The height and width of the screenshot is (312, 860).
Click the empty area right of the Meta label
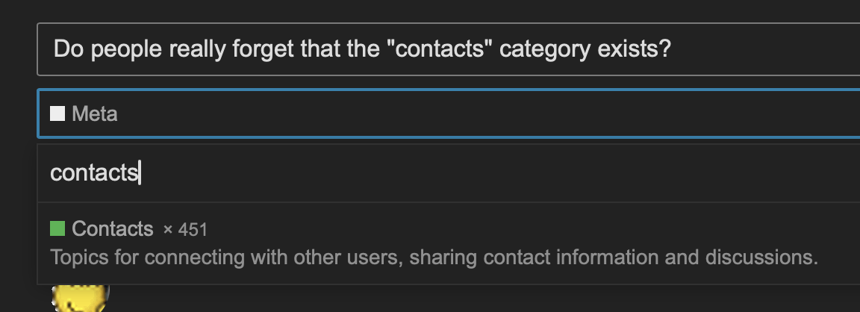coord(488,114)
